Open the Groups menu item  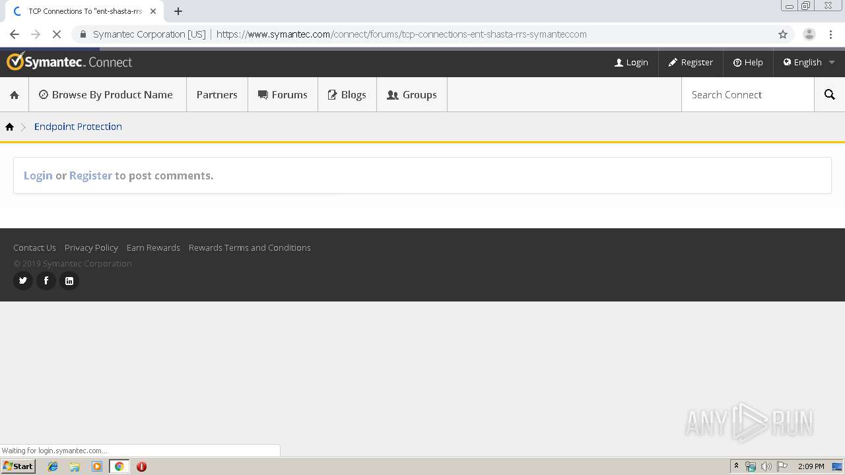(411, 95)
